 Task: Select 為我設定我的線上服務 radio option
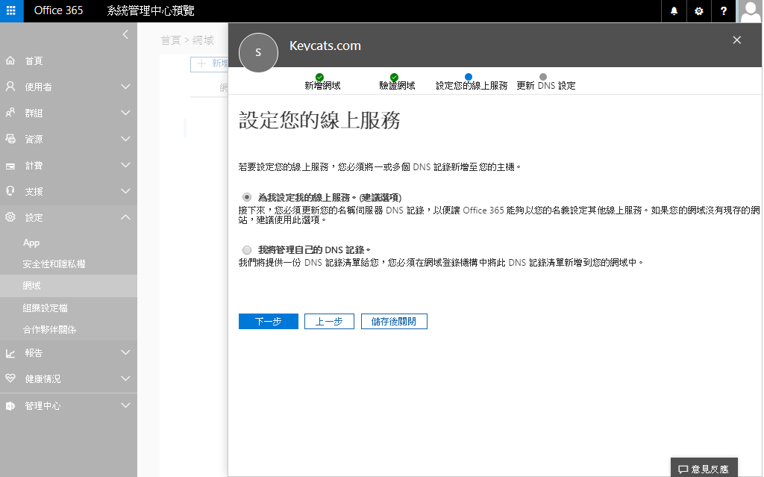click(247, 198)
